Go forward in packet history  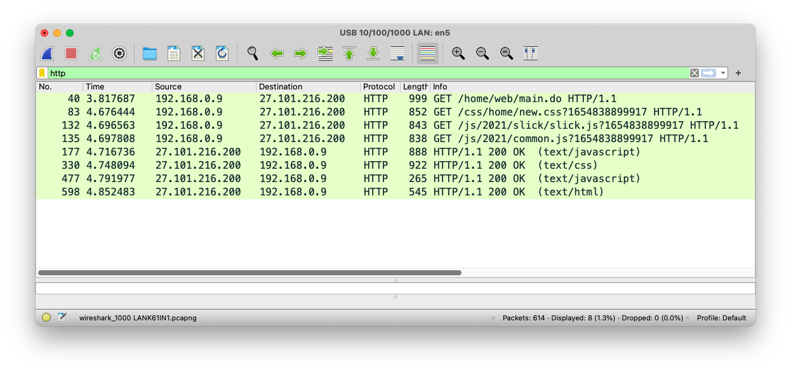(x=301, y=53)
